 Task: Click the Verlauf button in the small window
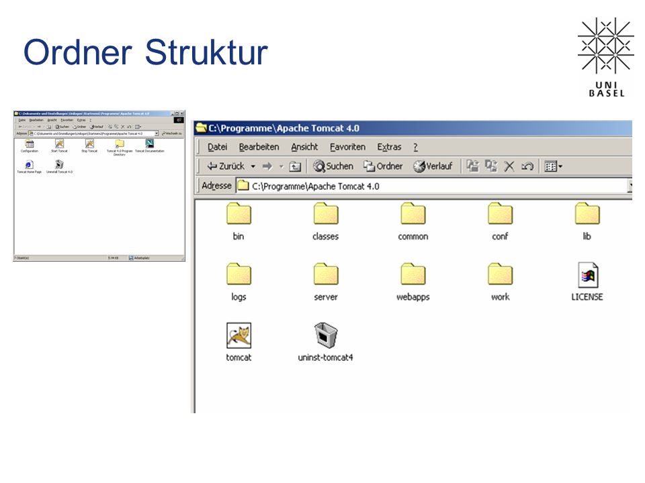point(97,127)
